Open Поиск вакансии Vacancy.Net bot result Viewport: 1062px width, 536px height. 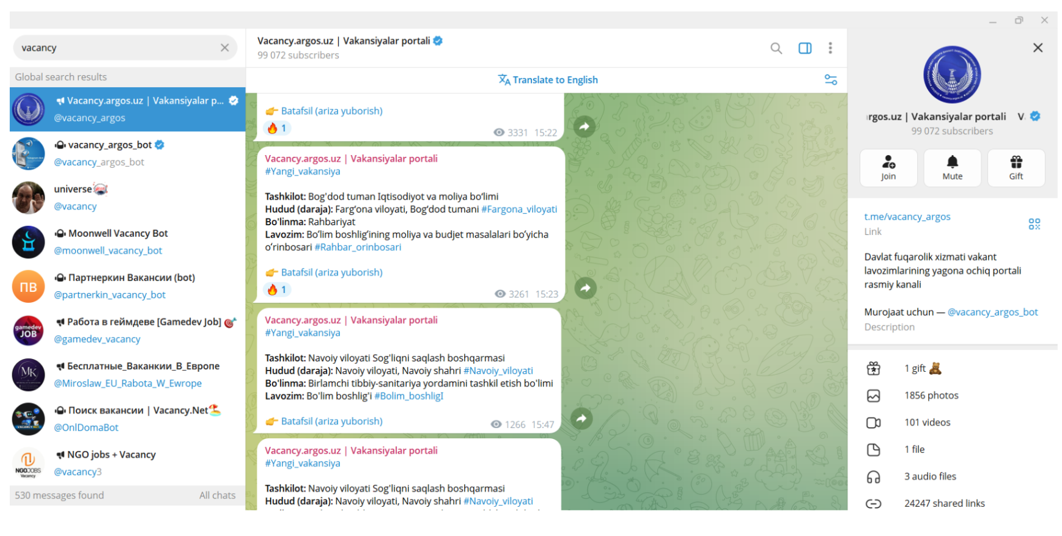[x=127, y=419]
